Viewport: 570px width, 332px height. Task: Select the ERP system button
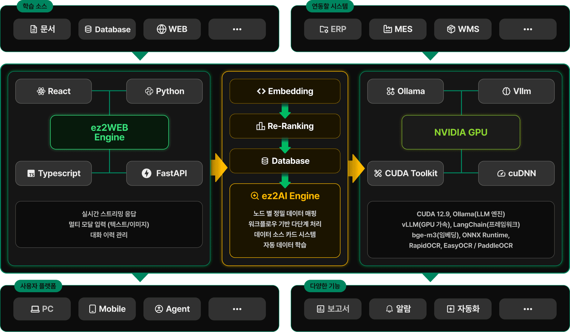(x=332, y=29)
